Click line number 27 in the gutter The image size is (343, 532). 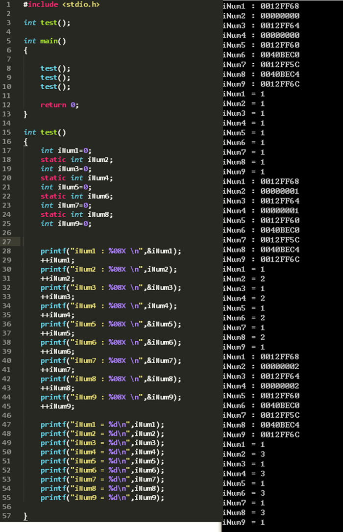[x=7, y=242]
